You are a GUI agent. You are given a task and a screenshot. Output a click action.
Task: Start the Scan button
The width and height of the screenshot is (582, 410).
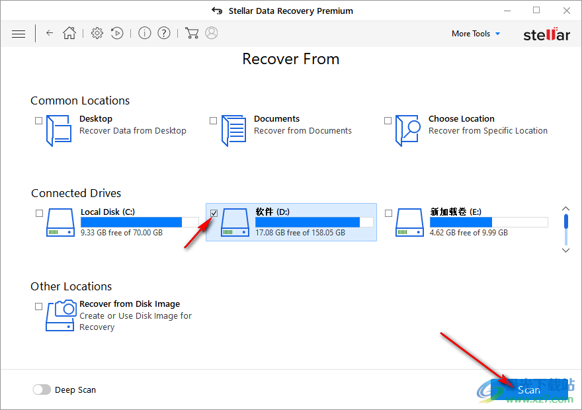point(529,389)
